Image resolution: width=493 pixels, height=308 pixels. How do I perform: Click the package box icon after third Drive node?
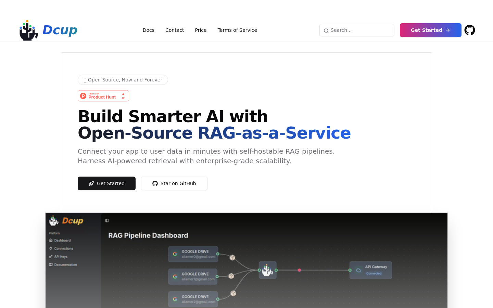[233, 293]
